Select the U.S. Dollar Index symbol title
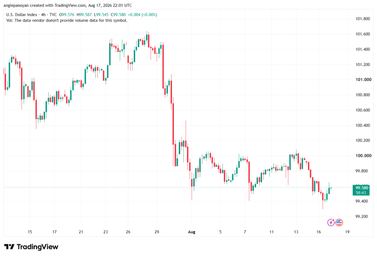This screenshot has width=377, height=257. click(x=22, y=15)
